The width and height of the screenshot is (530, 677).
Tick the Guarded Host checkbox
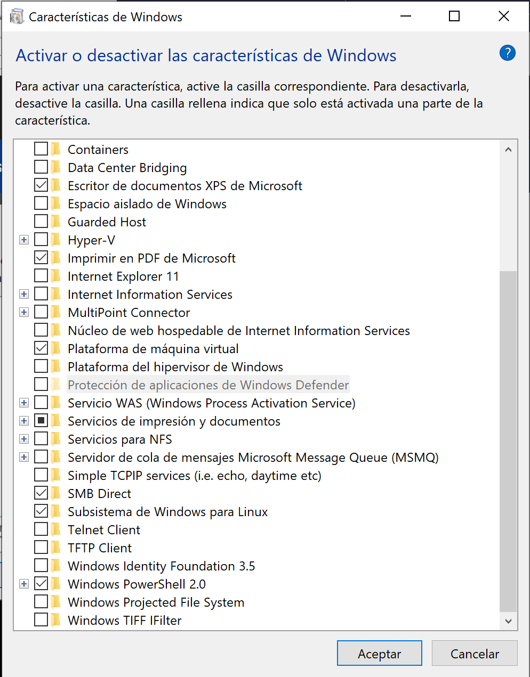(x=41, y=221)
